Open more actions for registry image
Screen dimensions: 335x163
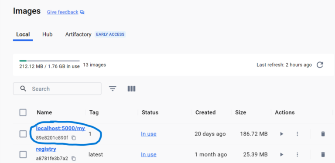[297, 154]
